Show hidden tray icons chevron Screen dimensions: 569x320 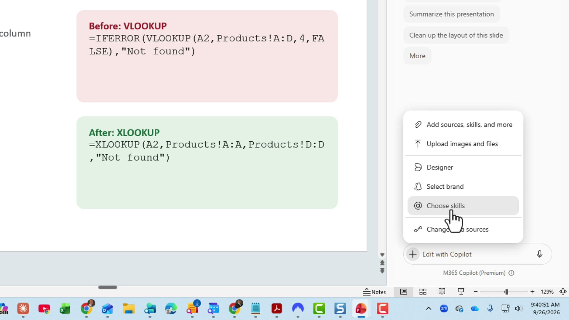[429, 308]
